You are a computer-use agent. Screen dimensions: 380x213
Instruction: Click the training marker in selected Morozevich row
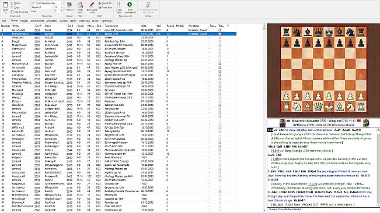(220, 34)
